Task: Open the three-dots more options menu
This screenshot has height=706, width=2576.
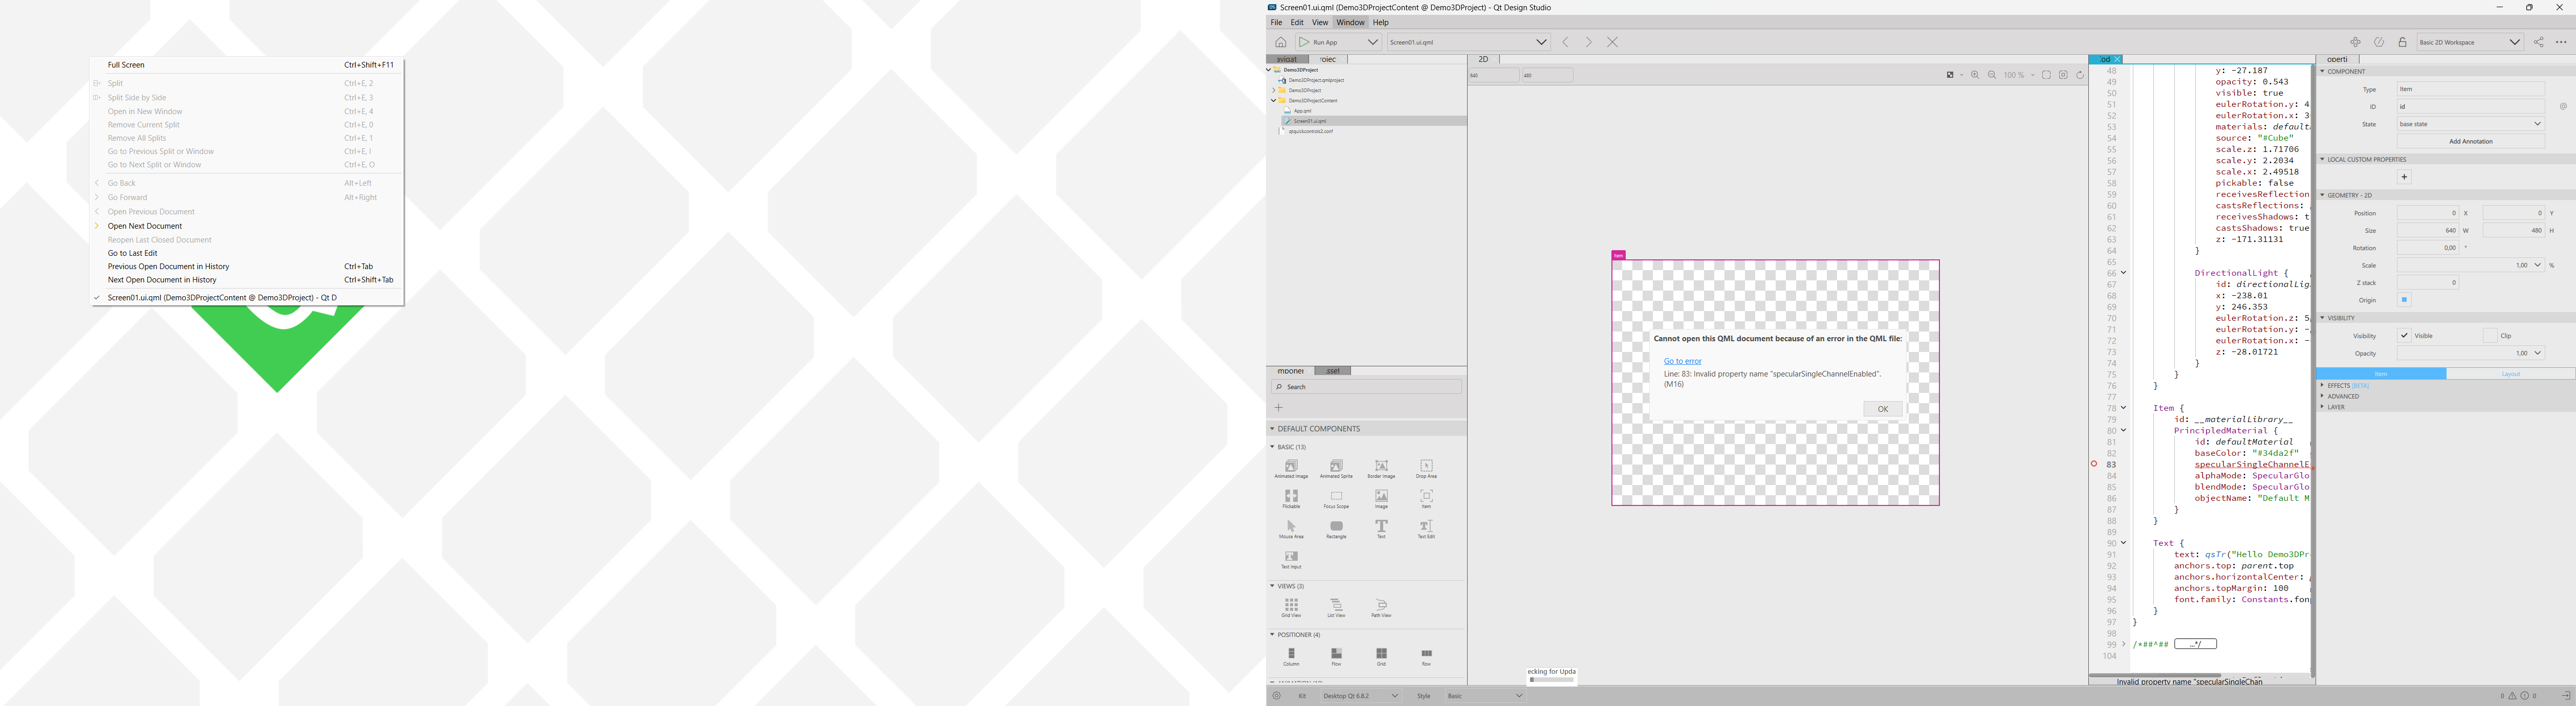Action: coord(2561,42)
